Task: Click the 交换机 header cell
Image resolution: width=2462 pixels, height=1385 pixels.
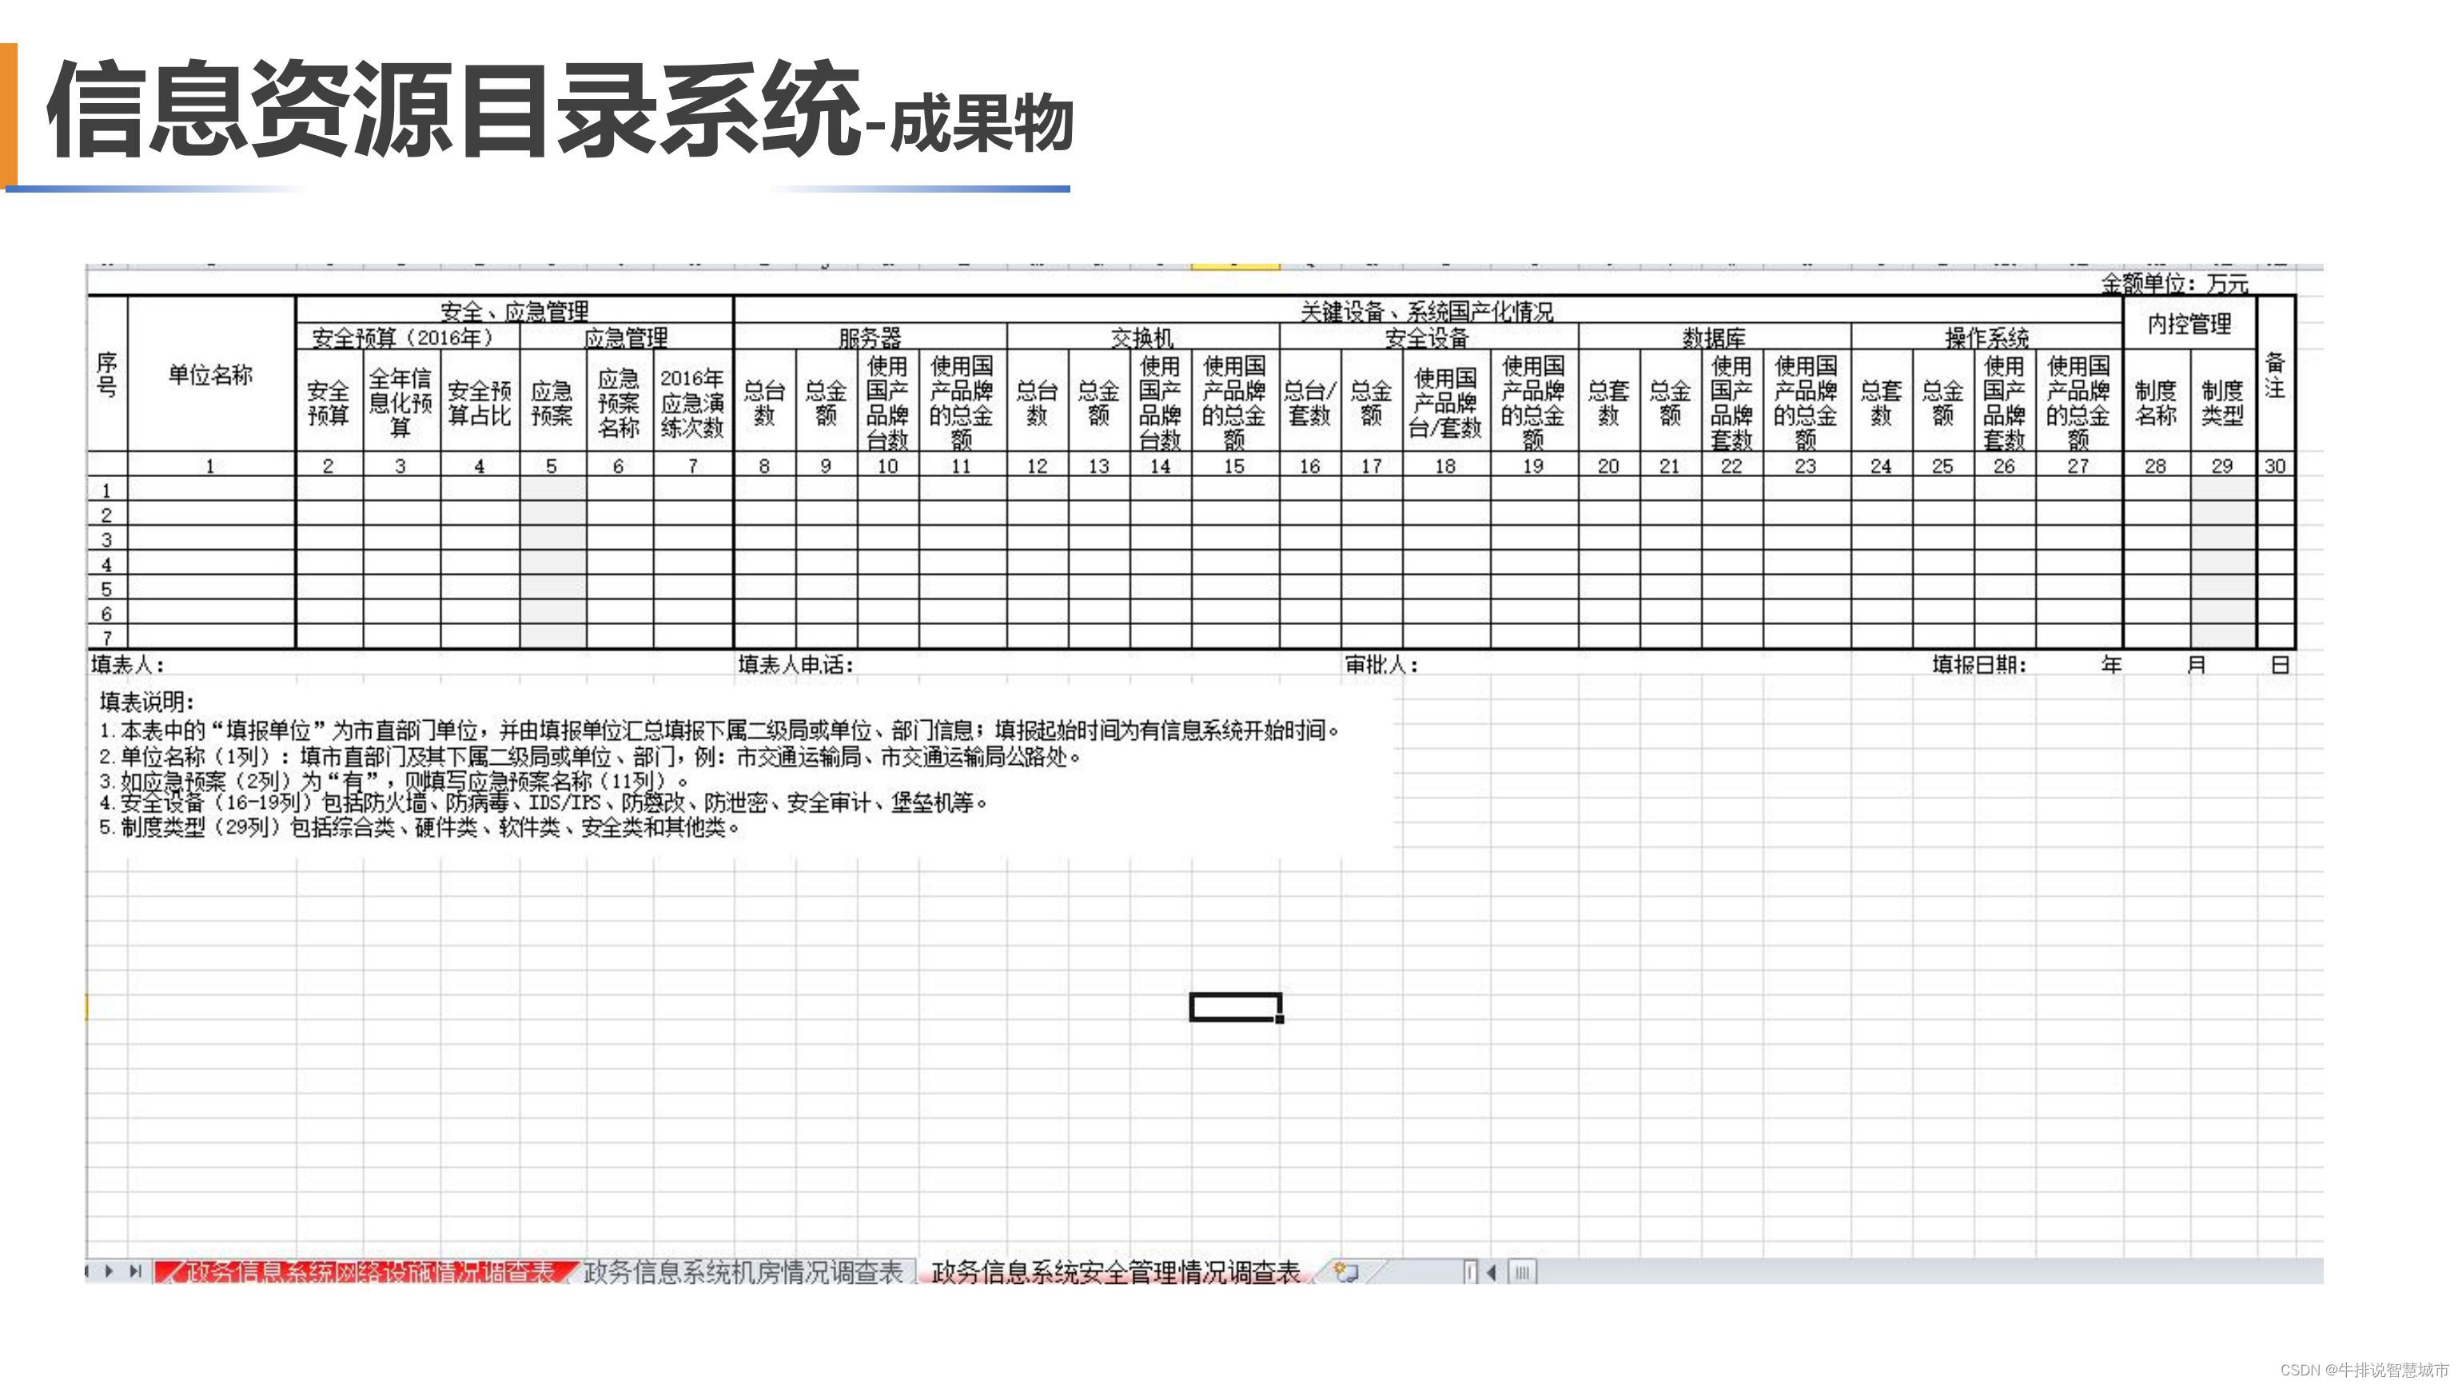Action: 1142,337
